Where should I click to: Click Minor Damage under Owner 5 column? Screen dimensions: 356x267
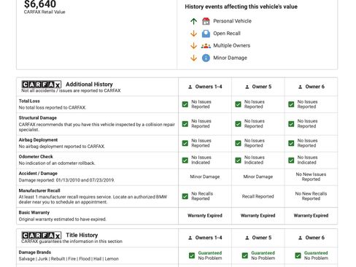point(258,177)
